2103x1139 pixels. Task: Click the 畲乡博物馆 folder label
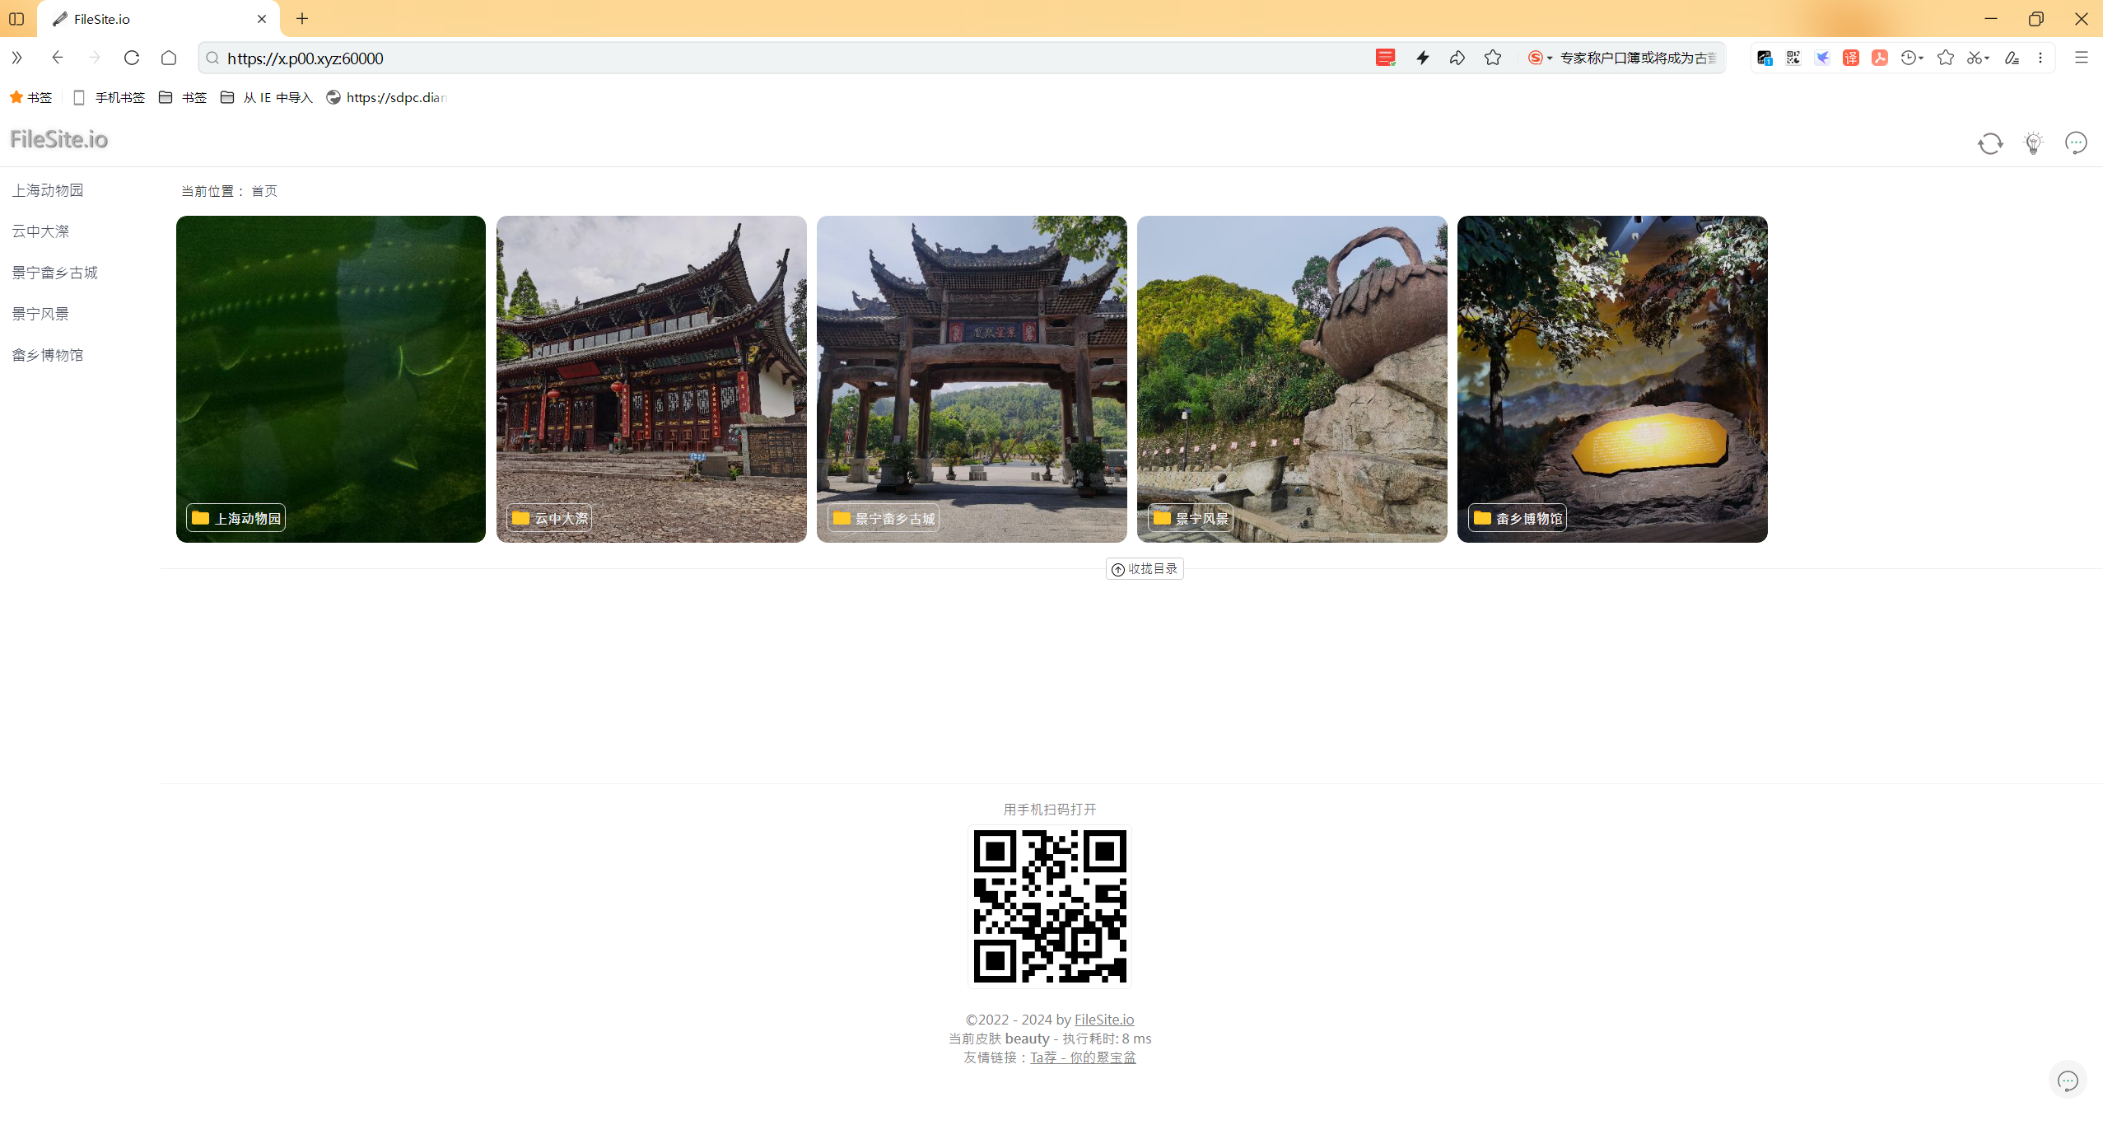(1518, 518)
